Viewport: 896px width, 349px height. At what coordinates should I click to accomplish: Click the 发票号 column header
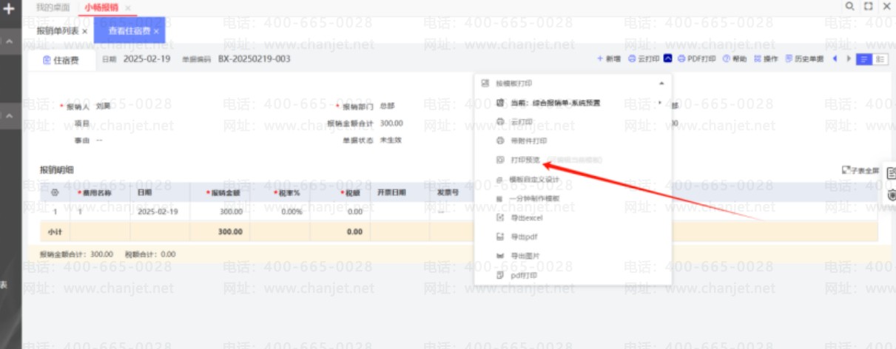[x=448, y=192]
